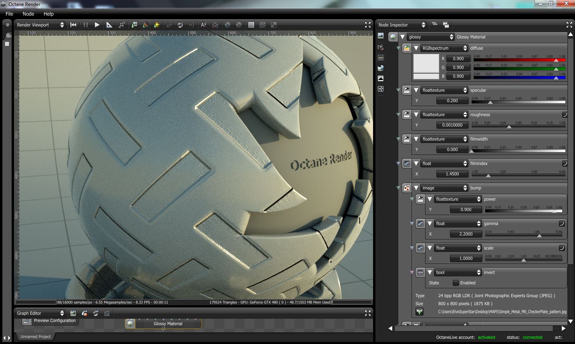Open the imager histogram icon in inspector sidebar

[381, 78]
